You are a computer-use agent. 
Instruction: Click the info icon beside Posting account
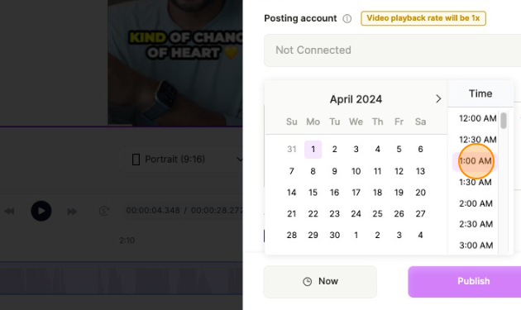click(347, 19)
